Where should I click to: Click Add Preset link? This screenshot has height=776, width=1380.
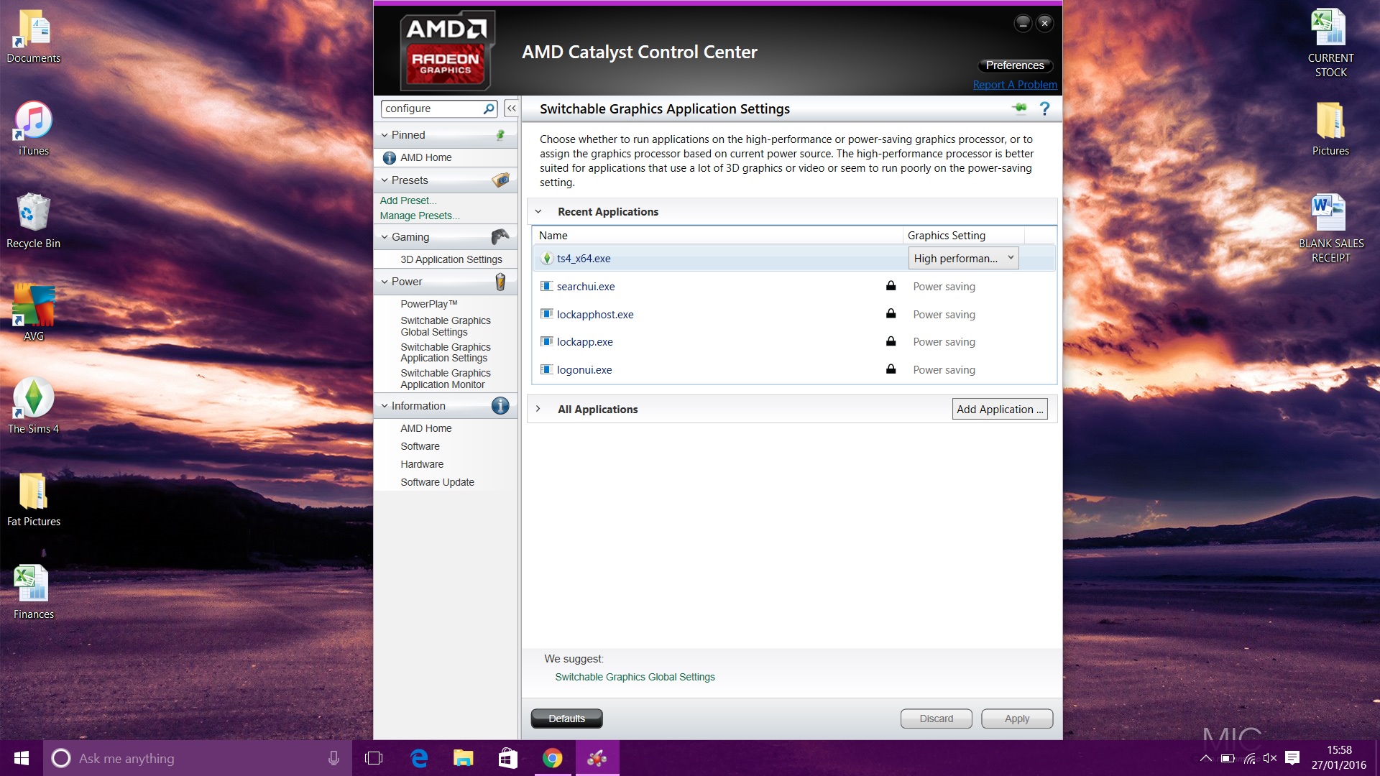pyautogui.click(x=408, y=200)
